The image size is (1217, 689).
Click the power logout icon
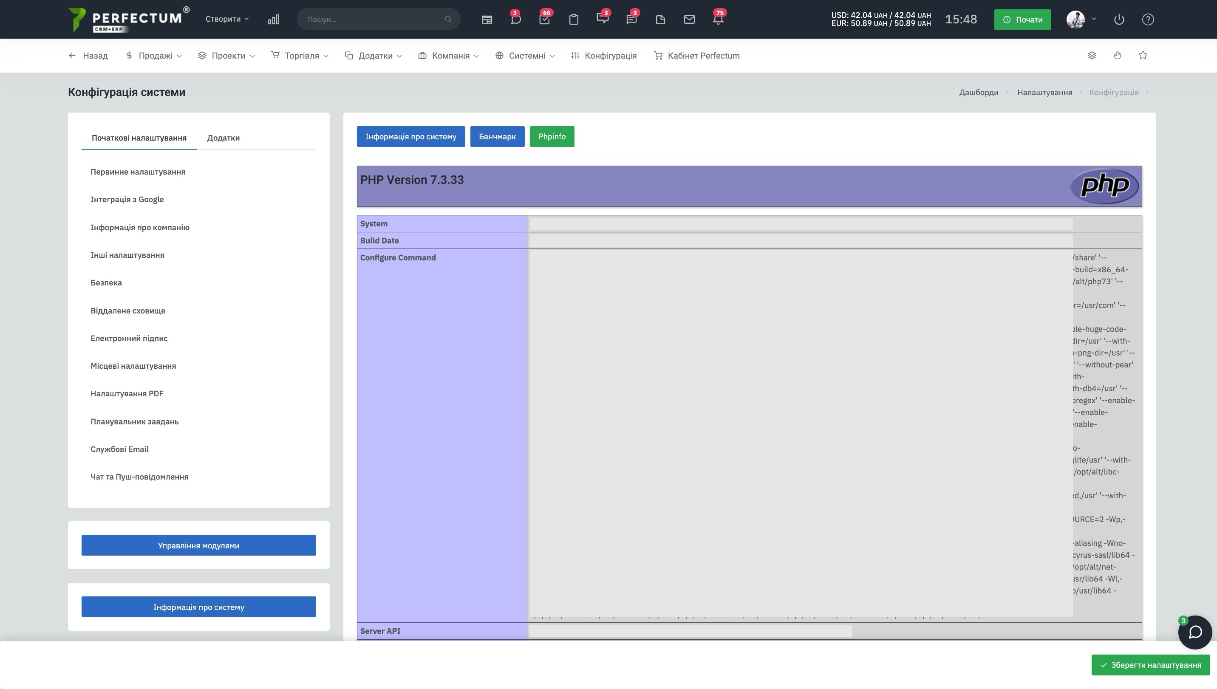point(1119,20)
